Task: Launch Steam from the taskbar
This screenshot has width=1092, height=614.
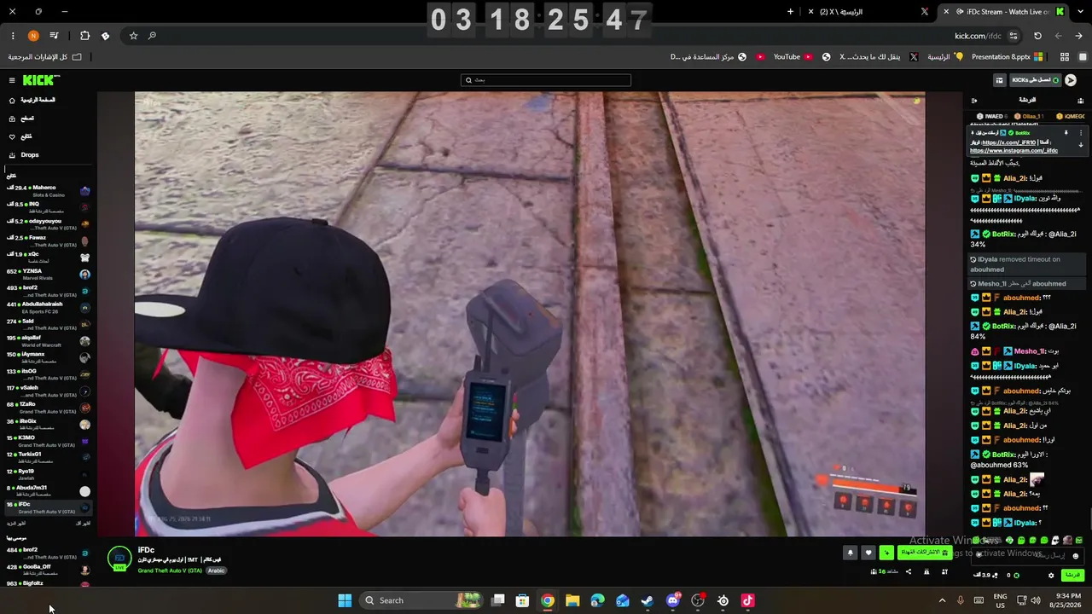Action: 648,600
